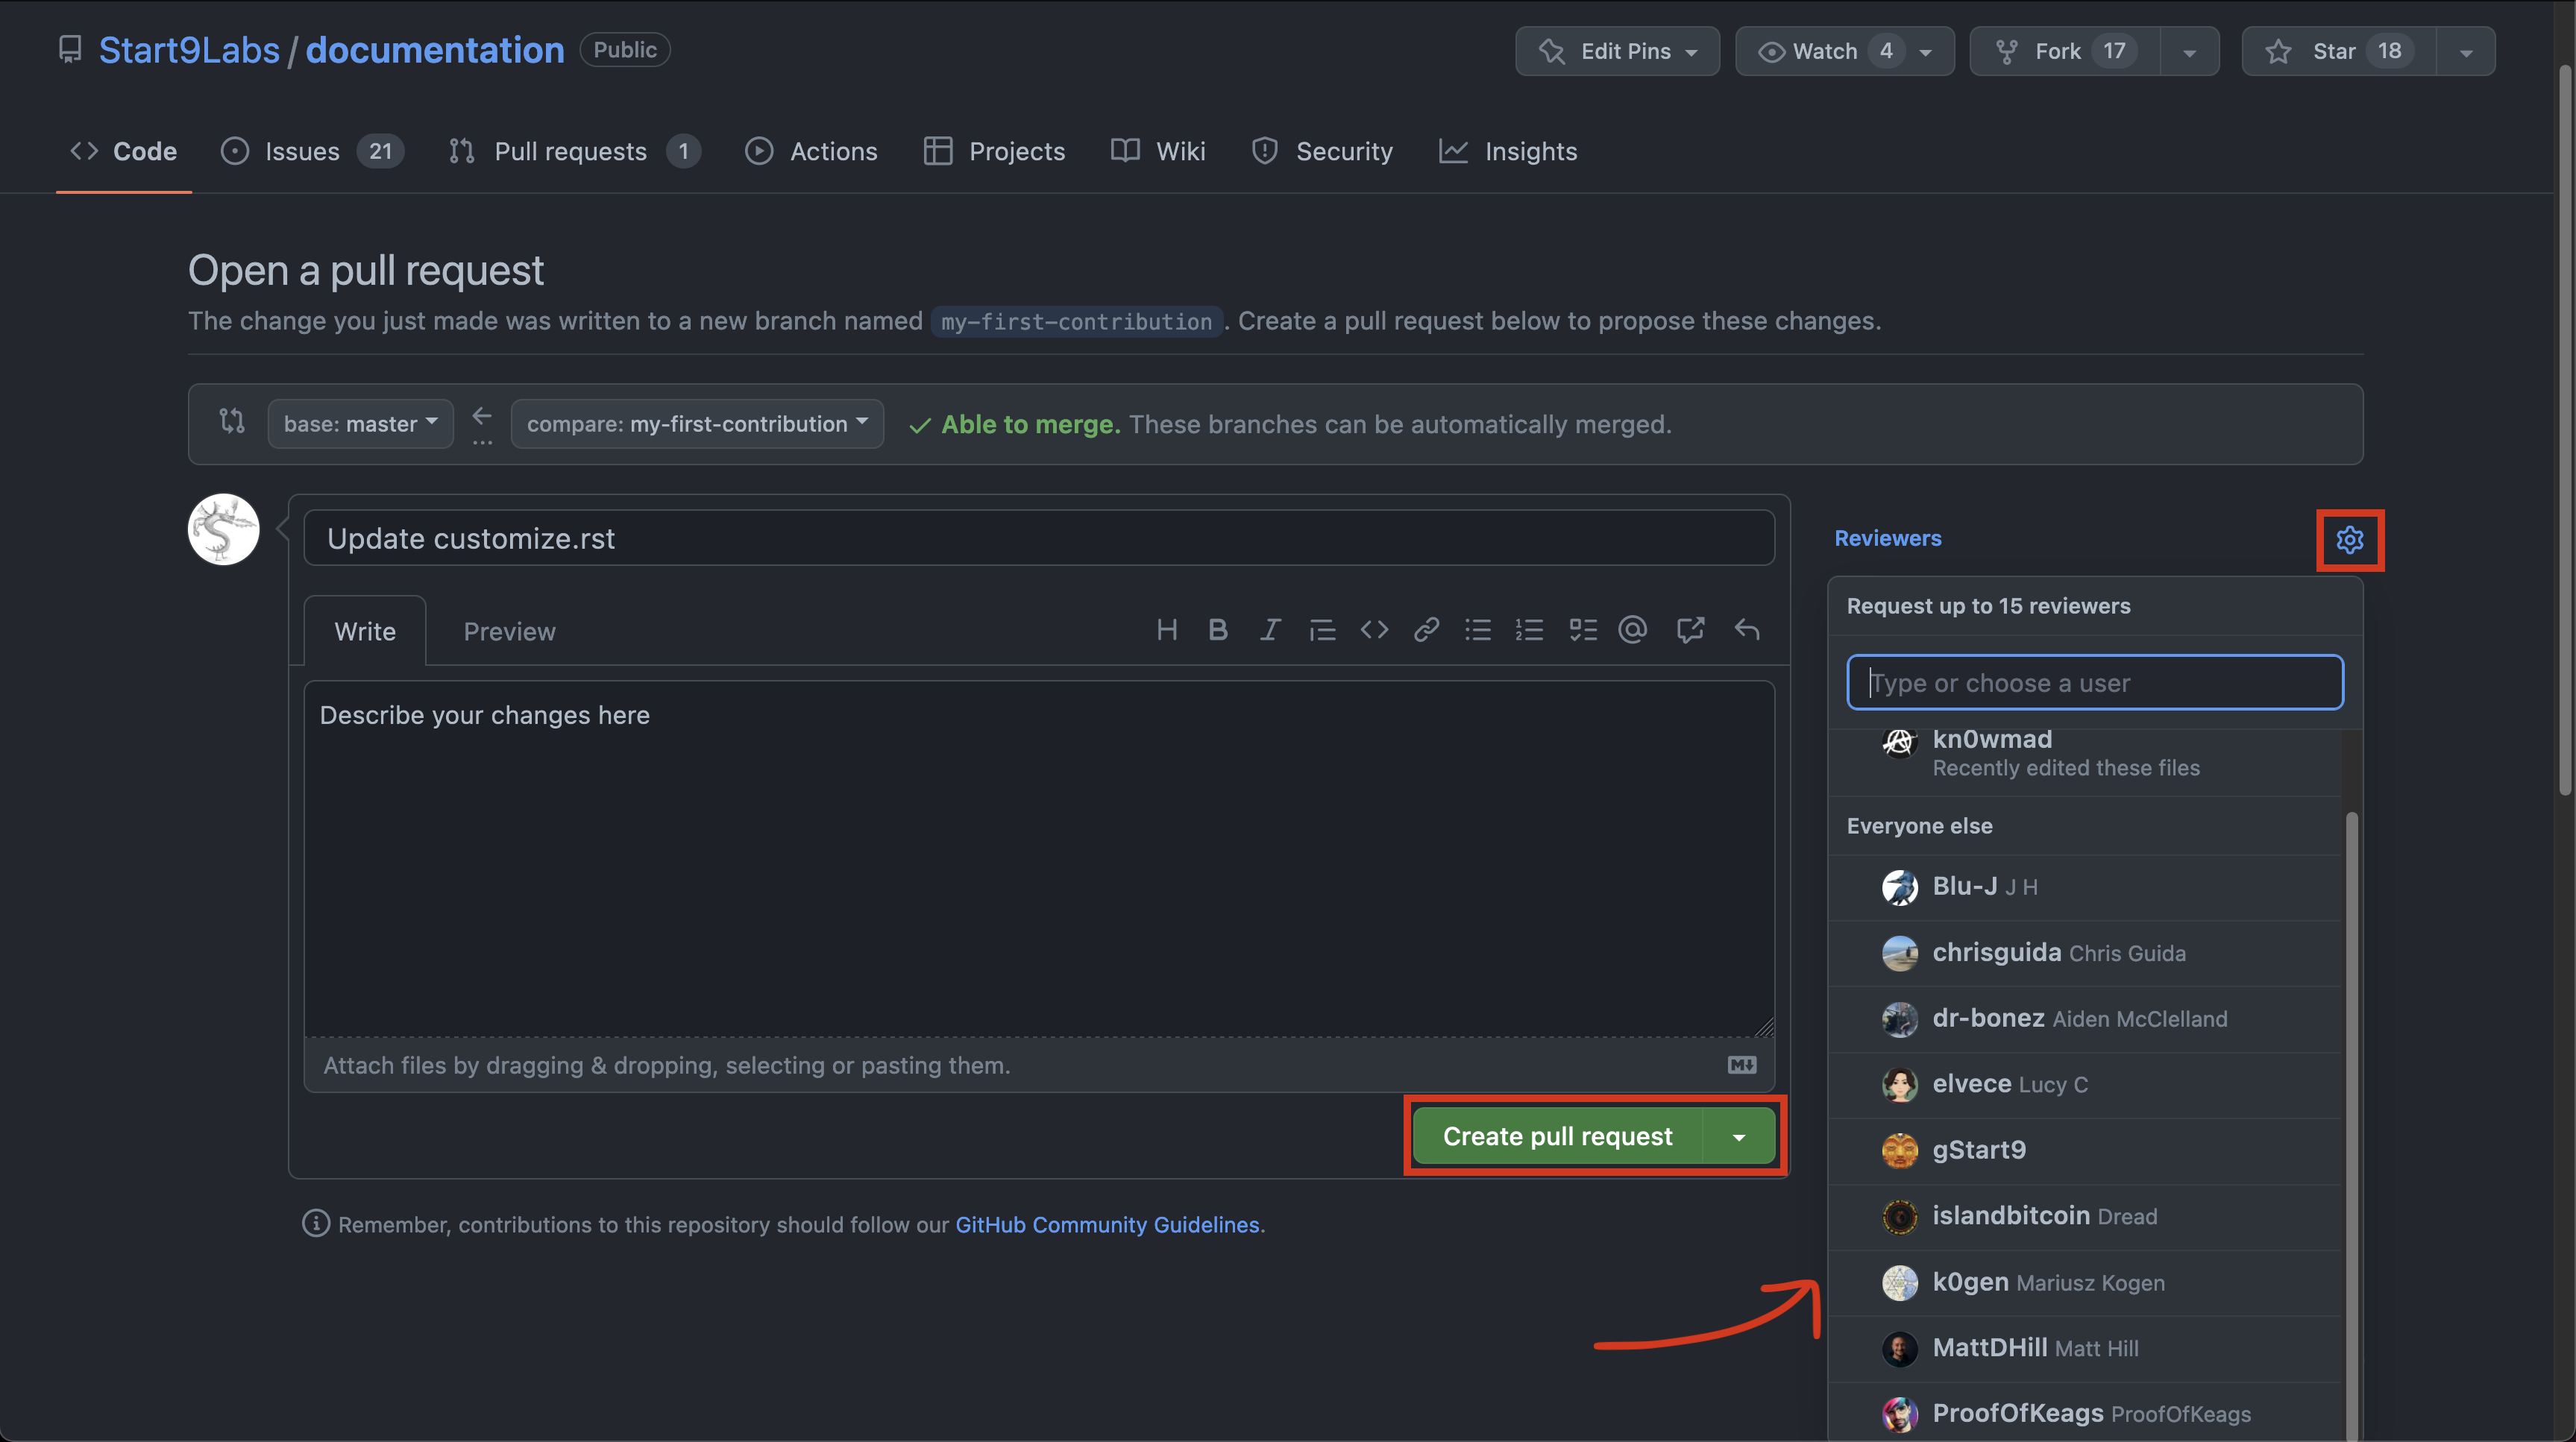The height and width of the screenshot is (1442, 2576).
Task: Switch to the Preview tab
Action: point(509,632)
